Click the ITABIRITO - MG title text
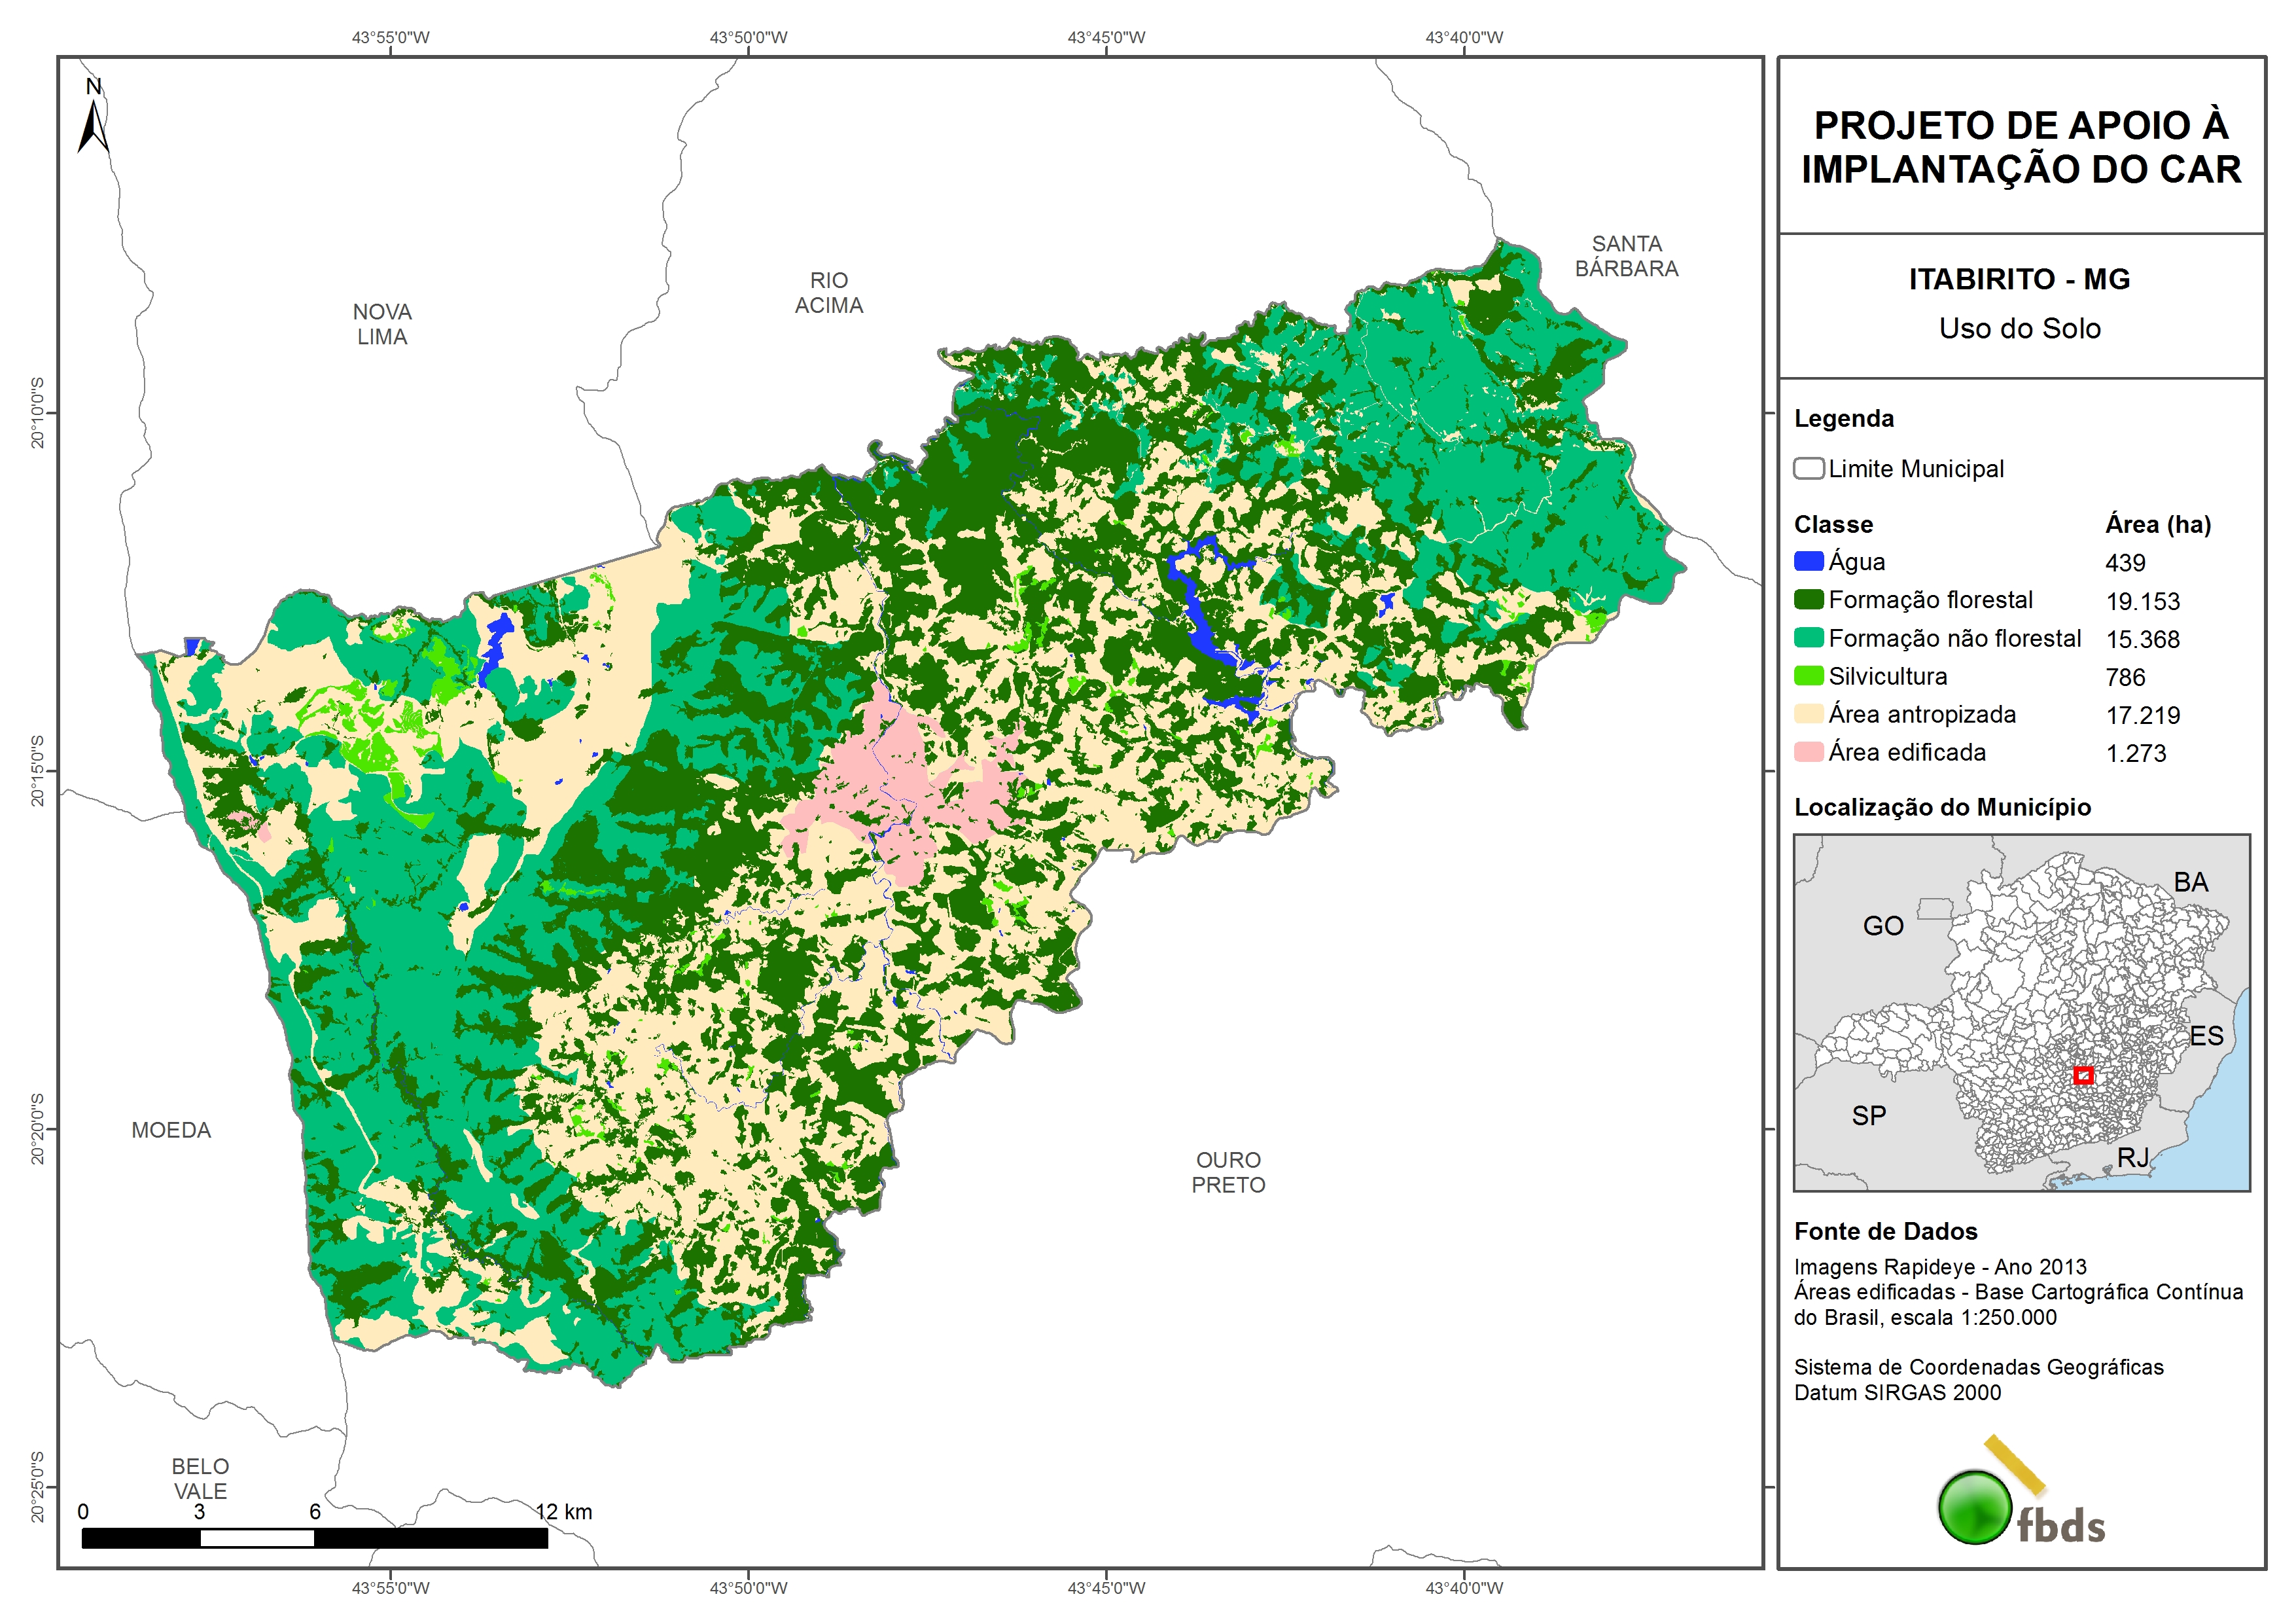2296x1624 pixels. [x=2019, y=279]
